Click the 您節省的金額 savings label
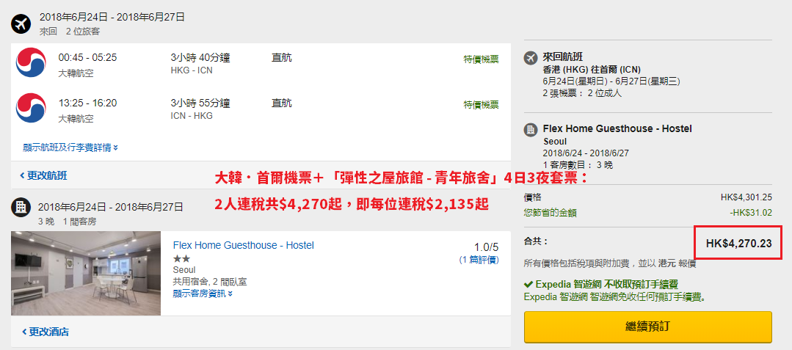Screen dimensions: 792x350 point(550,213)
